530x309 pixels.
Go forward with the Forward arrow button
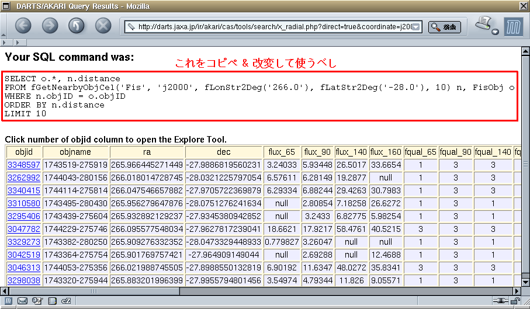point(50,26)
